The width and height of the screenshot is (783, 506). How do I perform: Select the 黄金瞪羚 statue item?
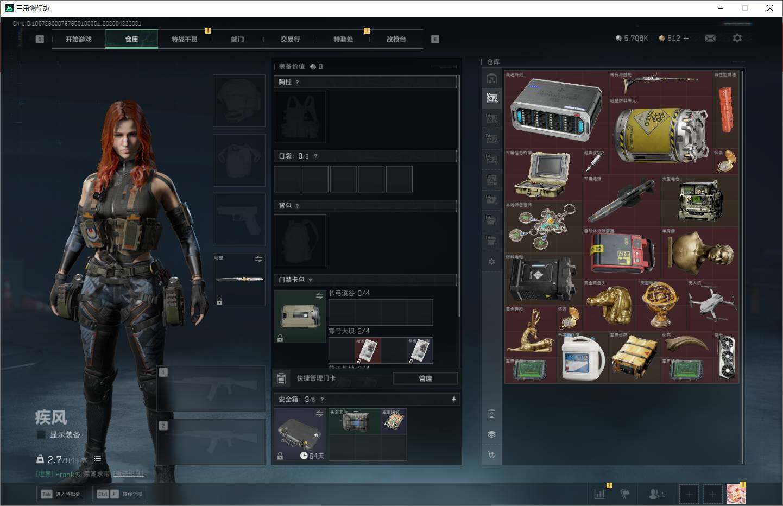point(530,331)
